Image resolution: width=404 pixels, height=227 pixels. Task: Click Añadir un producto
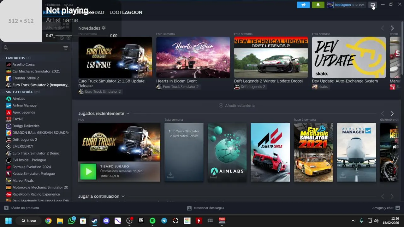coord(21,208)
